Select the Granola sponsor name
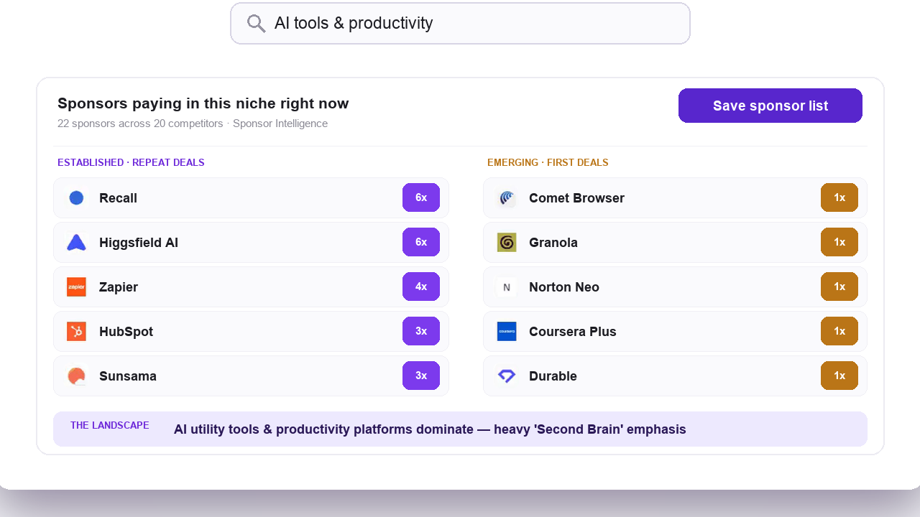Screen dimensions: 920x517 (553, 243)
